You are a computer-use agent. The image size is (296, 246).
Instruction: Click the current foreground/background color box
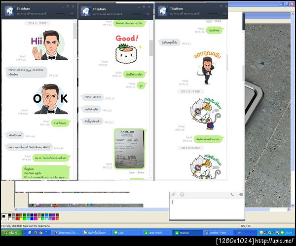pos(4,217)
